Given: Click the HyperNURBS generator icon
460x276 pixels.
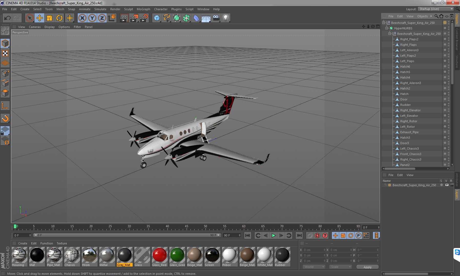Looking at the screenshot, I should coord(176,18).
